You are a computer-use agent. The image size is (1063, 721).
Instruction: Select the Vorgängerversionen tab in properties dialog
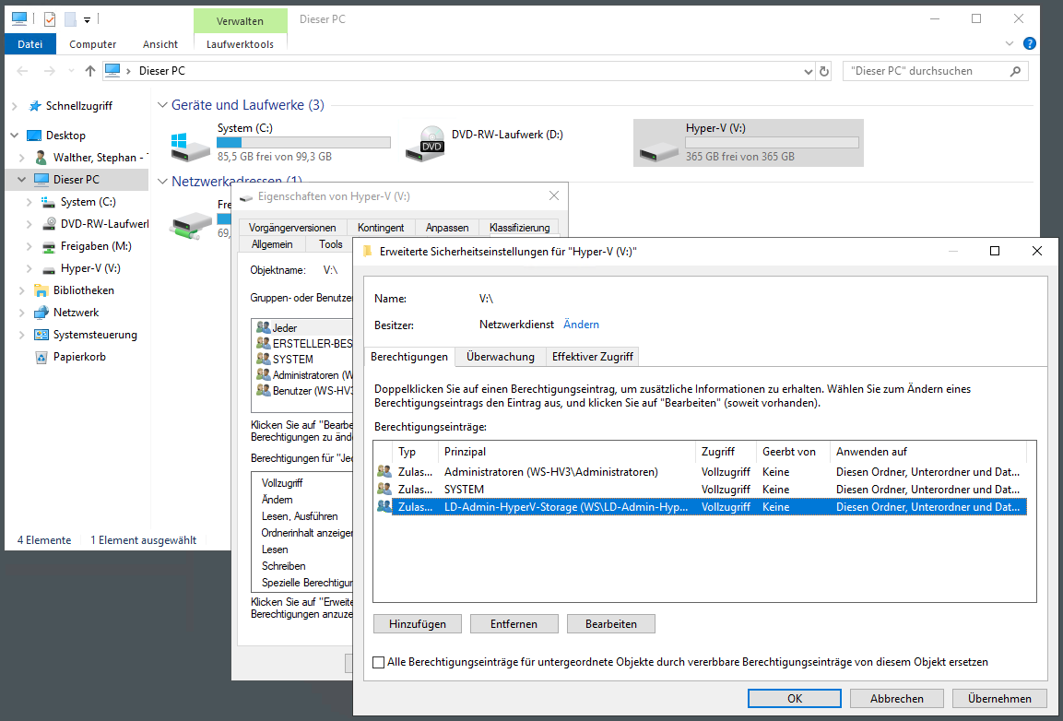pyautogui.click(x=292, y=227)
